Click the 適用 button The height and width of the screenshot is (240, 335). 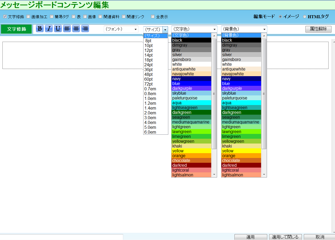tap(251, 237)
